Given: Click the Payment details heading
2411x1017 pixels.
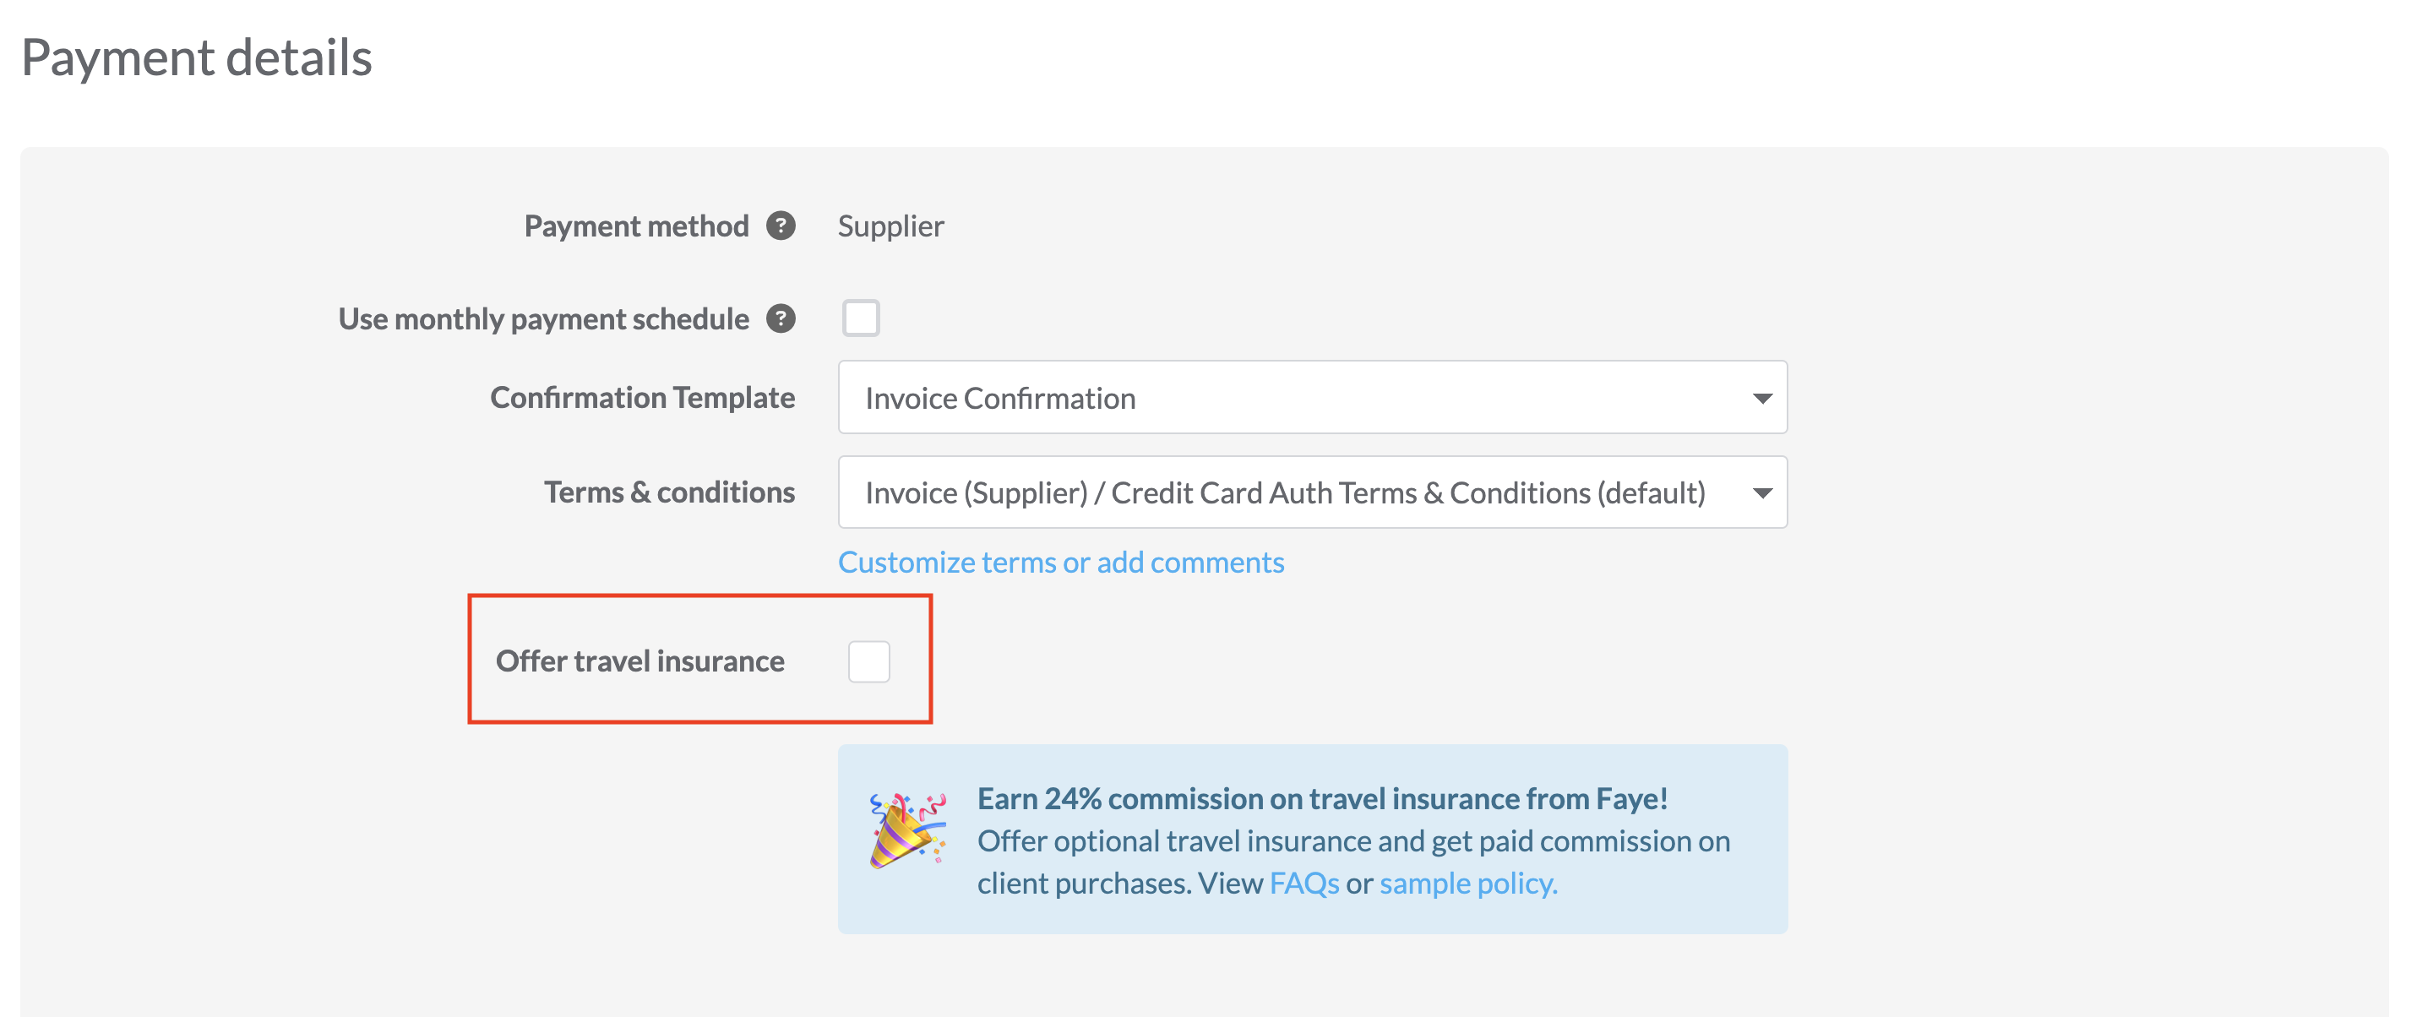Looking at the screenshot, I should pyautogui.click(x=197, y=57).
